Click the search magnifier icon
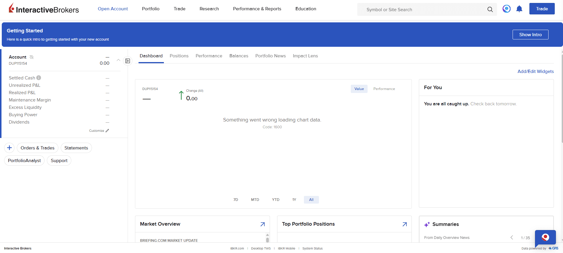The image size is (563, 253). (x=490, y=9)
